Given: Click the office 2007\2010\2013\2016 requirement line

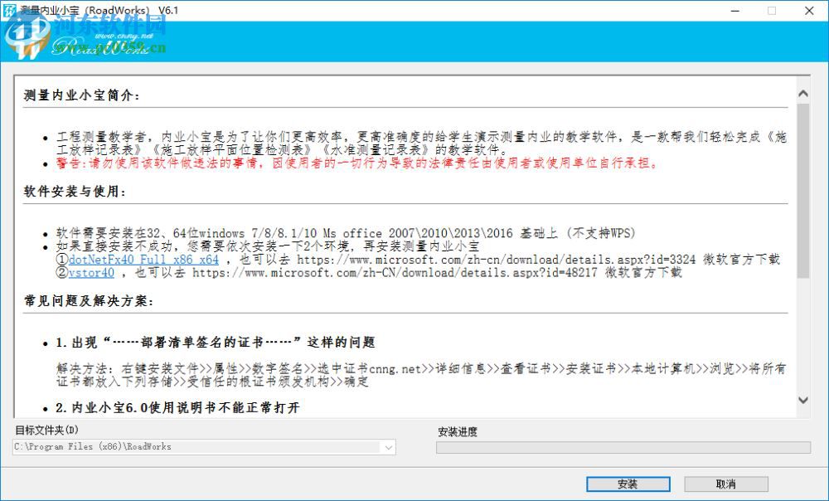Looking at the screenshot, I should pos(346,233).
